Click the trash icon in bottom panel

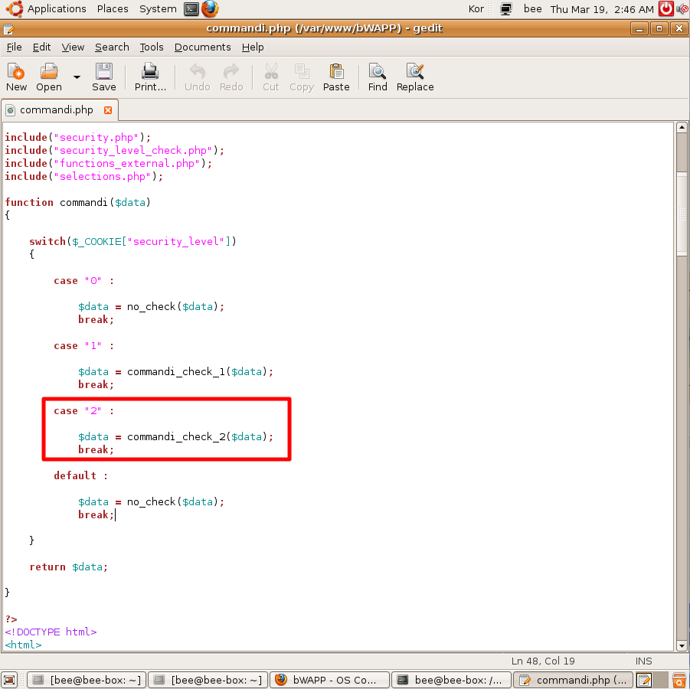680,680
